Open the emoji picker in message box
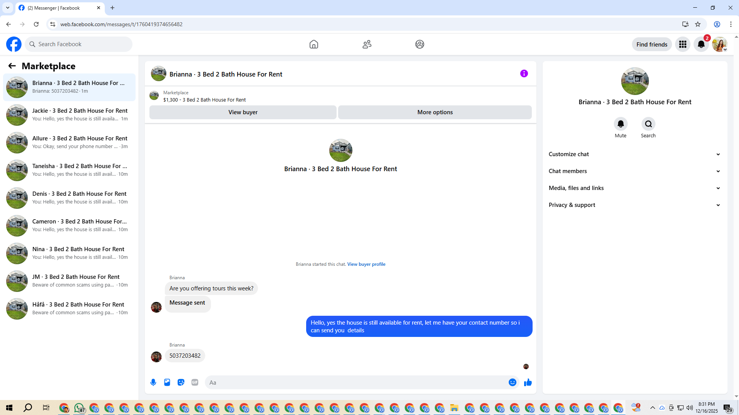The height and width of the screenshot is (415, 739). (513, 382)
